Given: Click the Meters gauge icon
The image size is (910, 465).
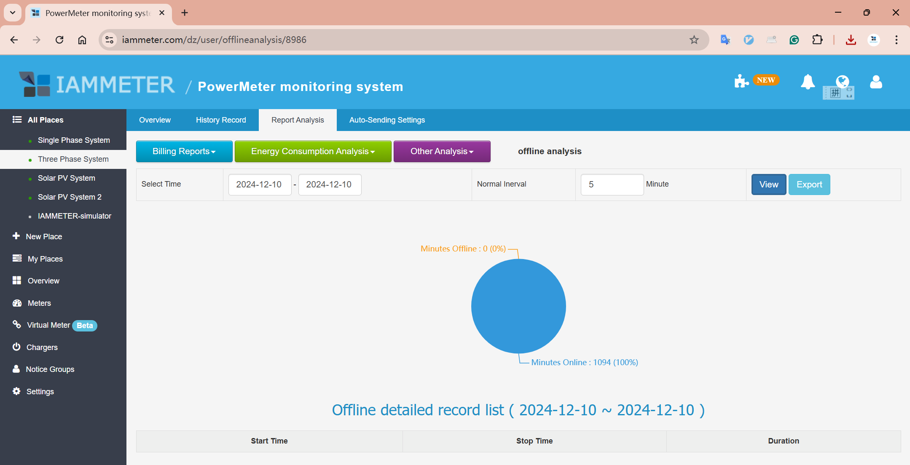Looking at the screenshot, I should pyautogui.click(x=17, y=303).
